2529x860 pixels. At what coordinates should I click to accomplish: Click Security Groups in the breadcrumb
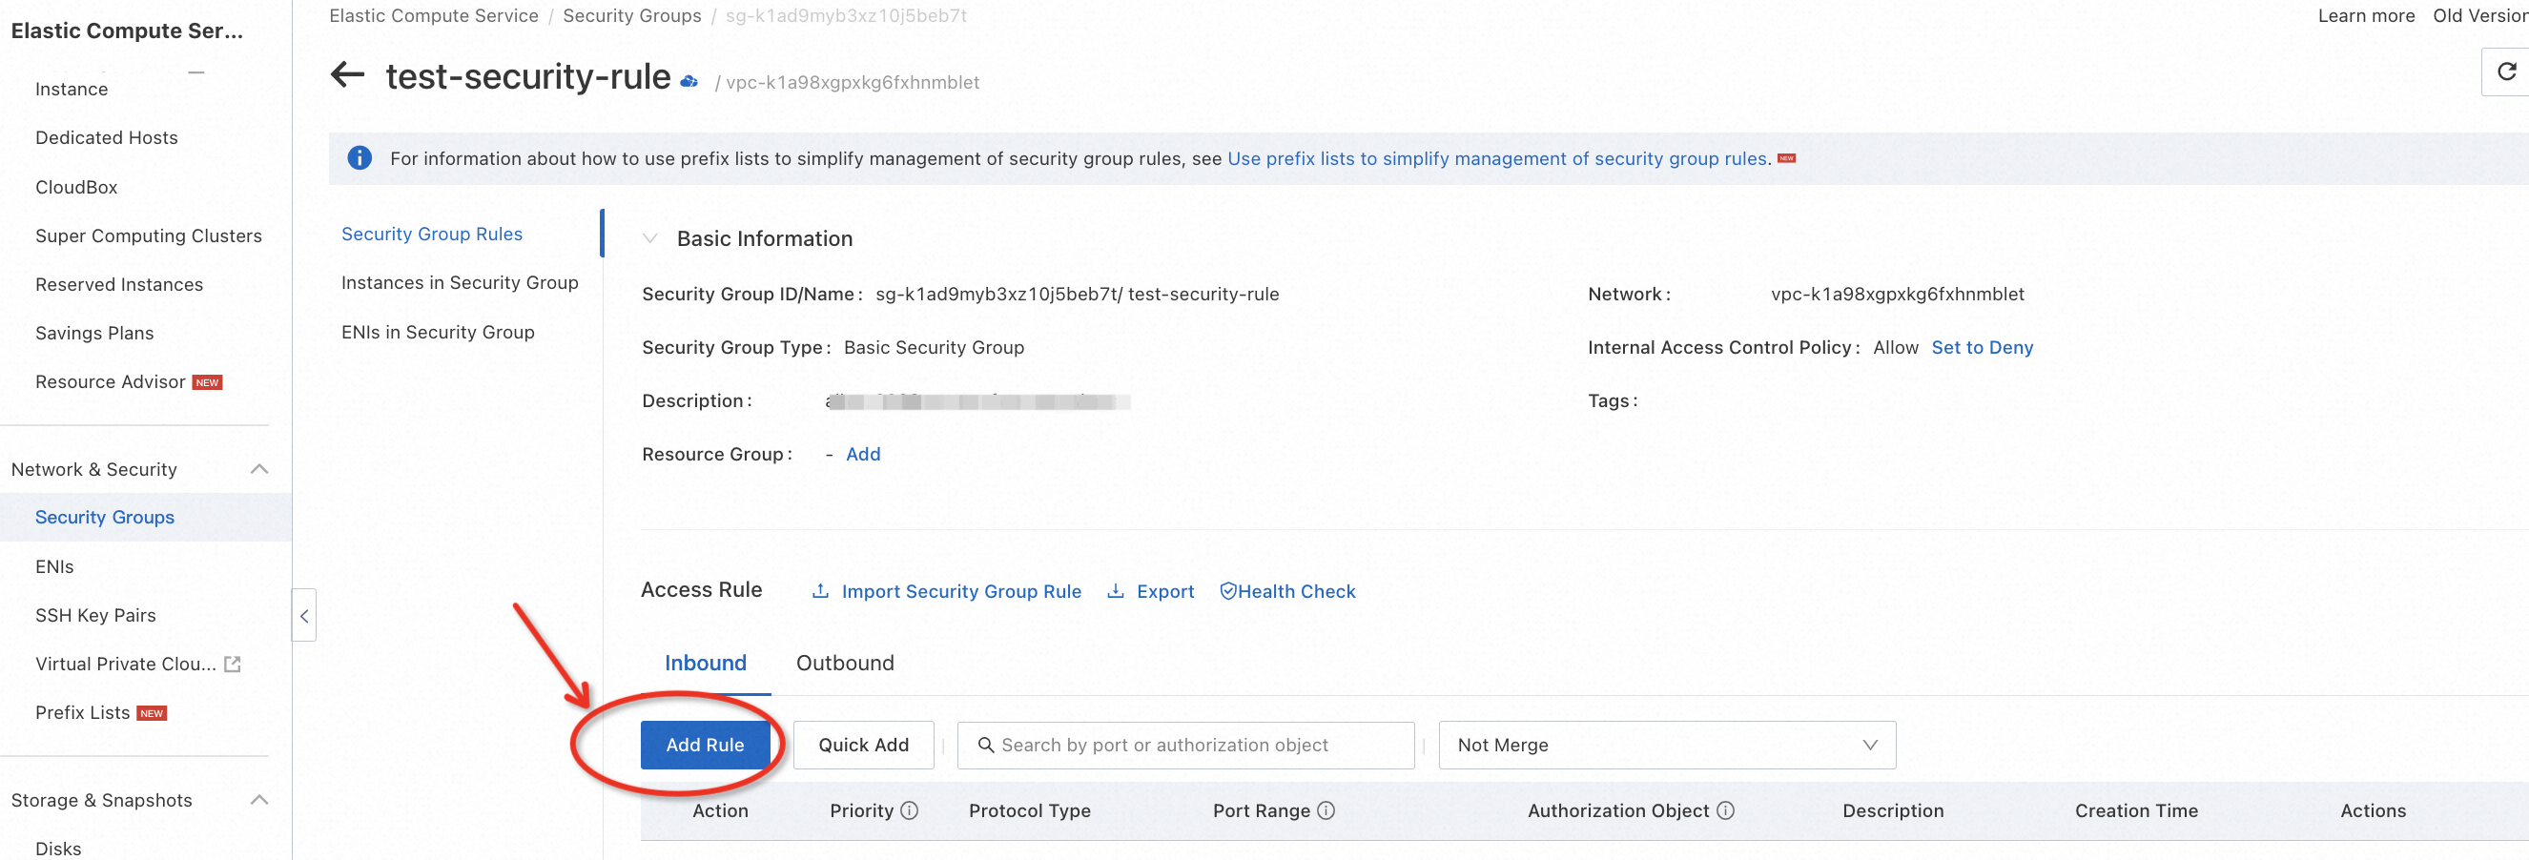click(x=632, y=15)
